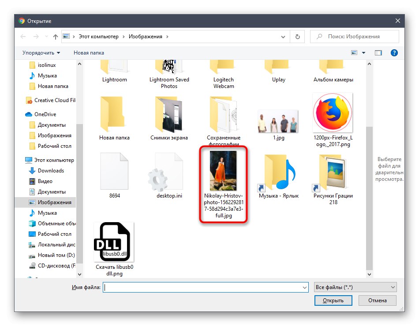The image size is (419, 326).
Task: Open the Упорядочить menu
Action: (41, 53)
